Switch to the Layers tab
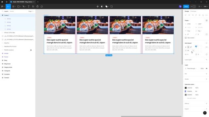Viewport: 209px width, 117px height. (6, 11)
